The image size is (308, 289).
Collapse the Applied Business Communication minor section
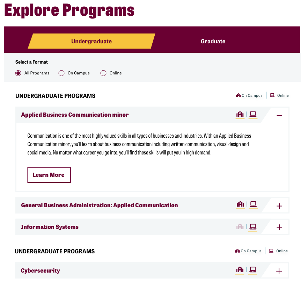coord(279,115)
